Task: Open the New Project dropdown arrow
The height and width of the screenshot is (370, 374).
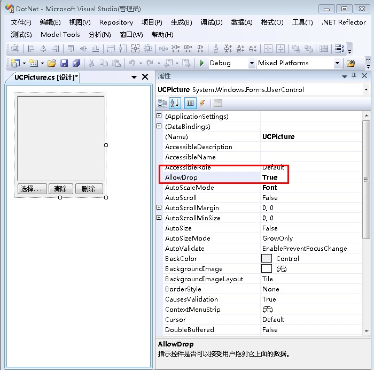Action: (x=25, y=64)
